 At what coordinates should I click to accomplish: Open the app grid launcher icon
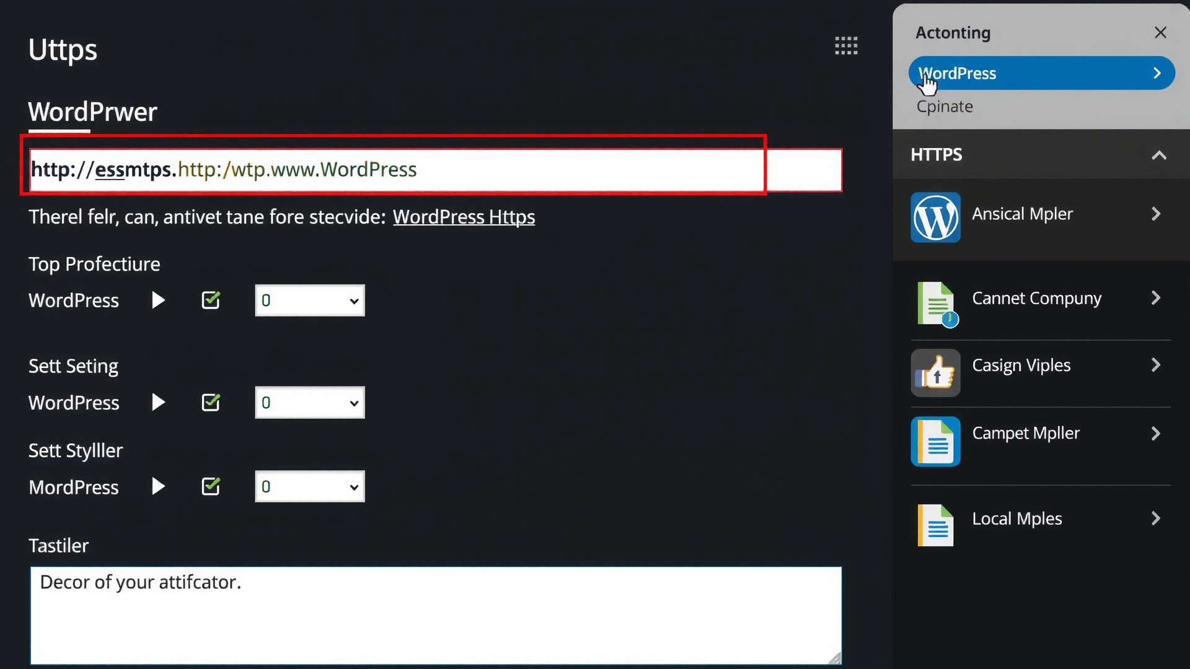(846, 45)
